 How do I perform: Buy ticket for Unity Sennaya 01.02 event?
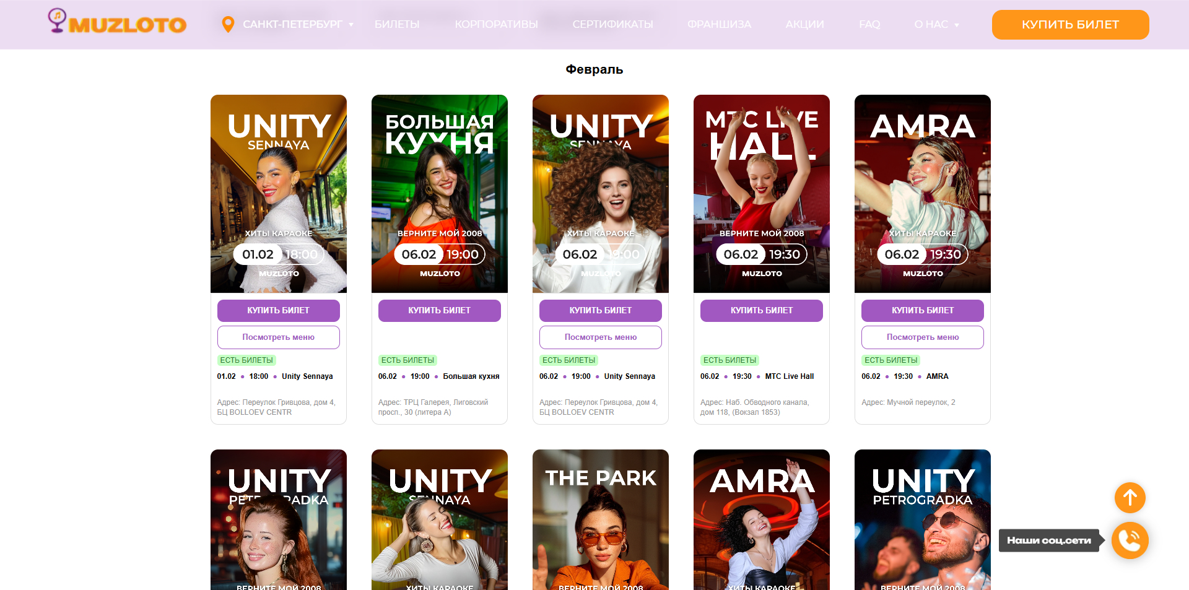click(278, 311)
